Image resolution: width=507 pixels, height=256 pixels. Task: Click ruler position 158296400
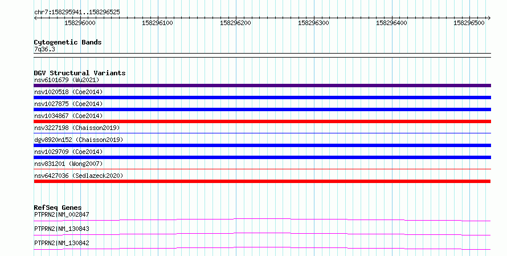391,23
